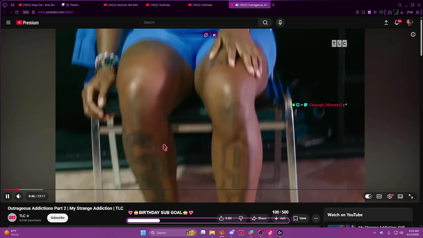Click the taskbar Search box
423x238 pixels.
click(173, 233)
